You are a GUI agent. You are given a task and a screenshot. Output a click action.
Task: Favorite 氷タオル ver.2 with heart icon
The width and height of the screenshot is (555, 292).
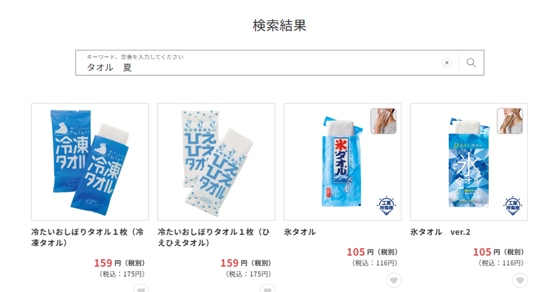(520, 281)
